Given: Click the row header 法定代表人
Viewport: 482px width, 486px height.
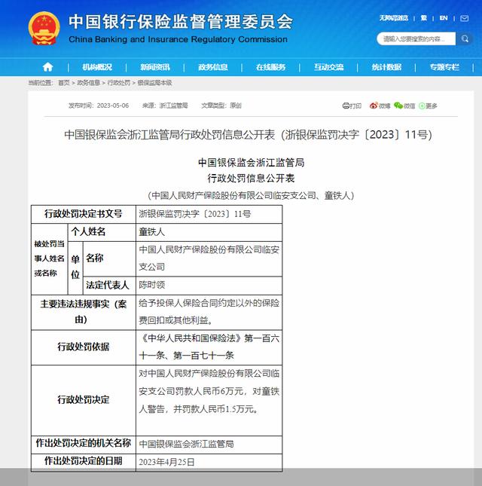Looking at the screenshot, I should [x=108, y=285].
